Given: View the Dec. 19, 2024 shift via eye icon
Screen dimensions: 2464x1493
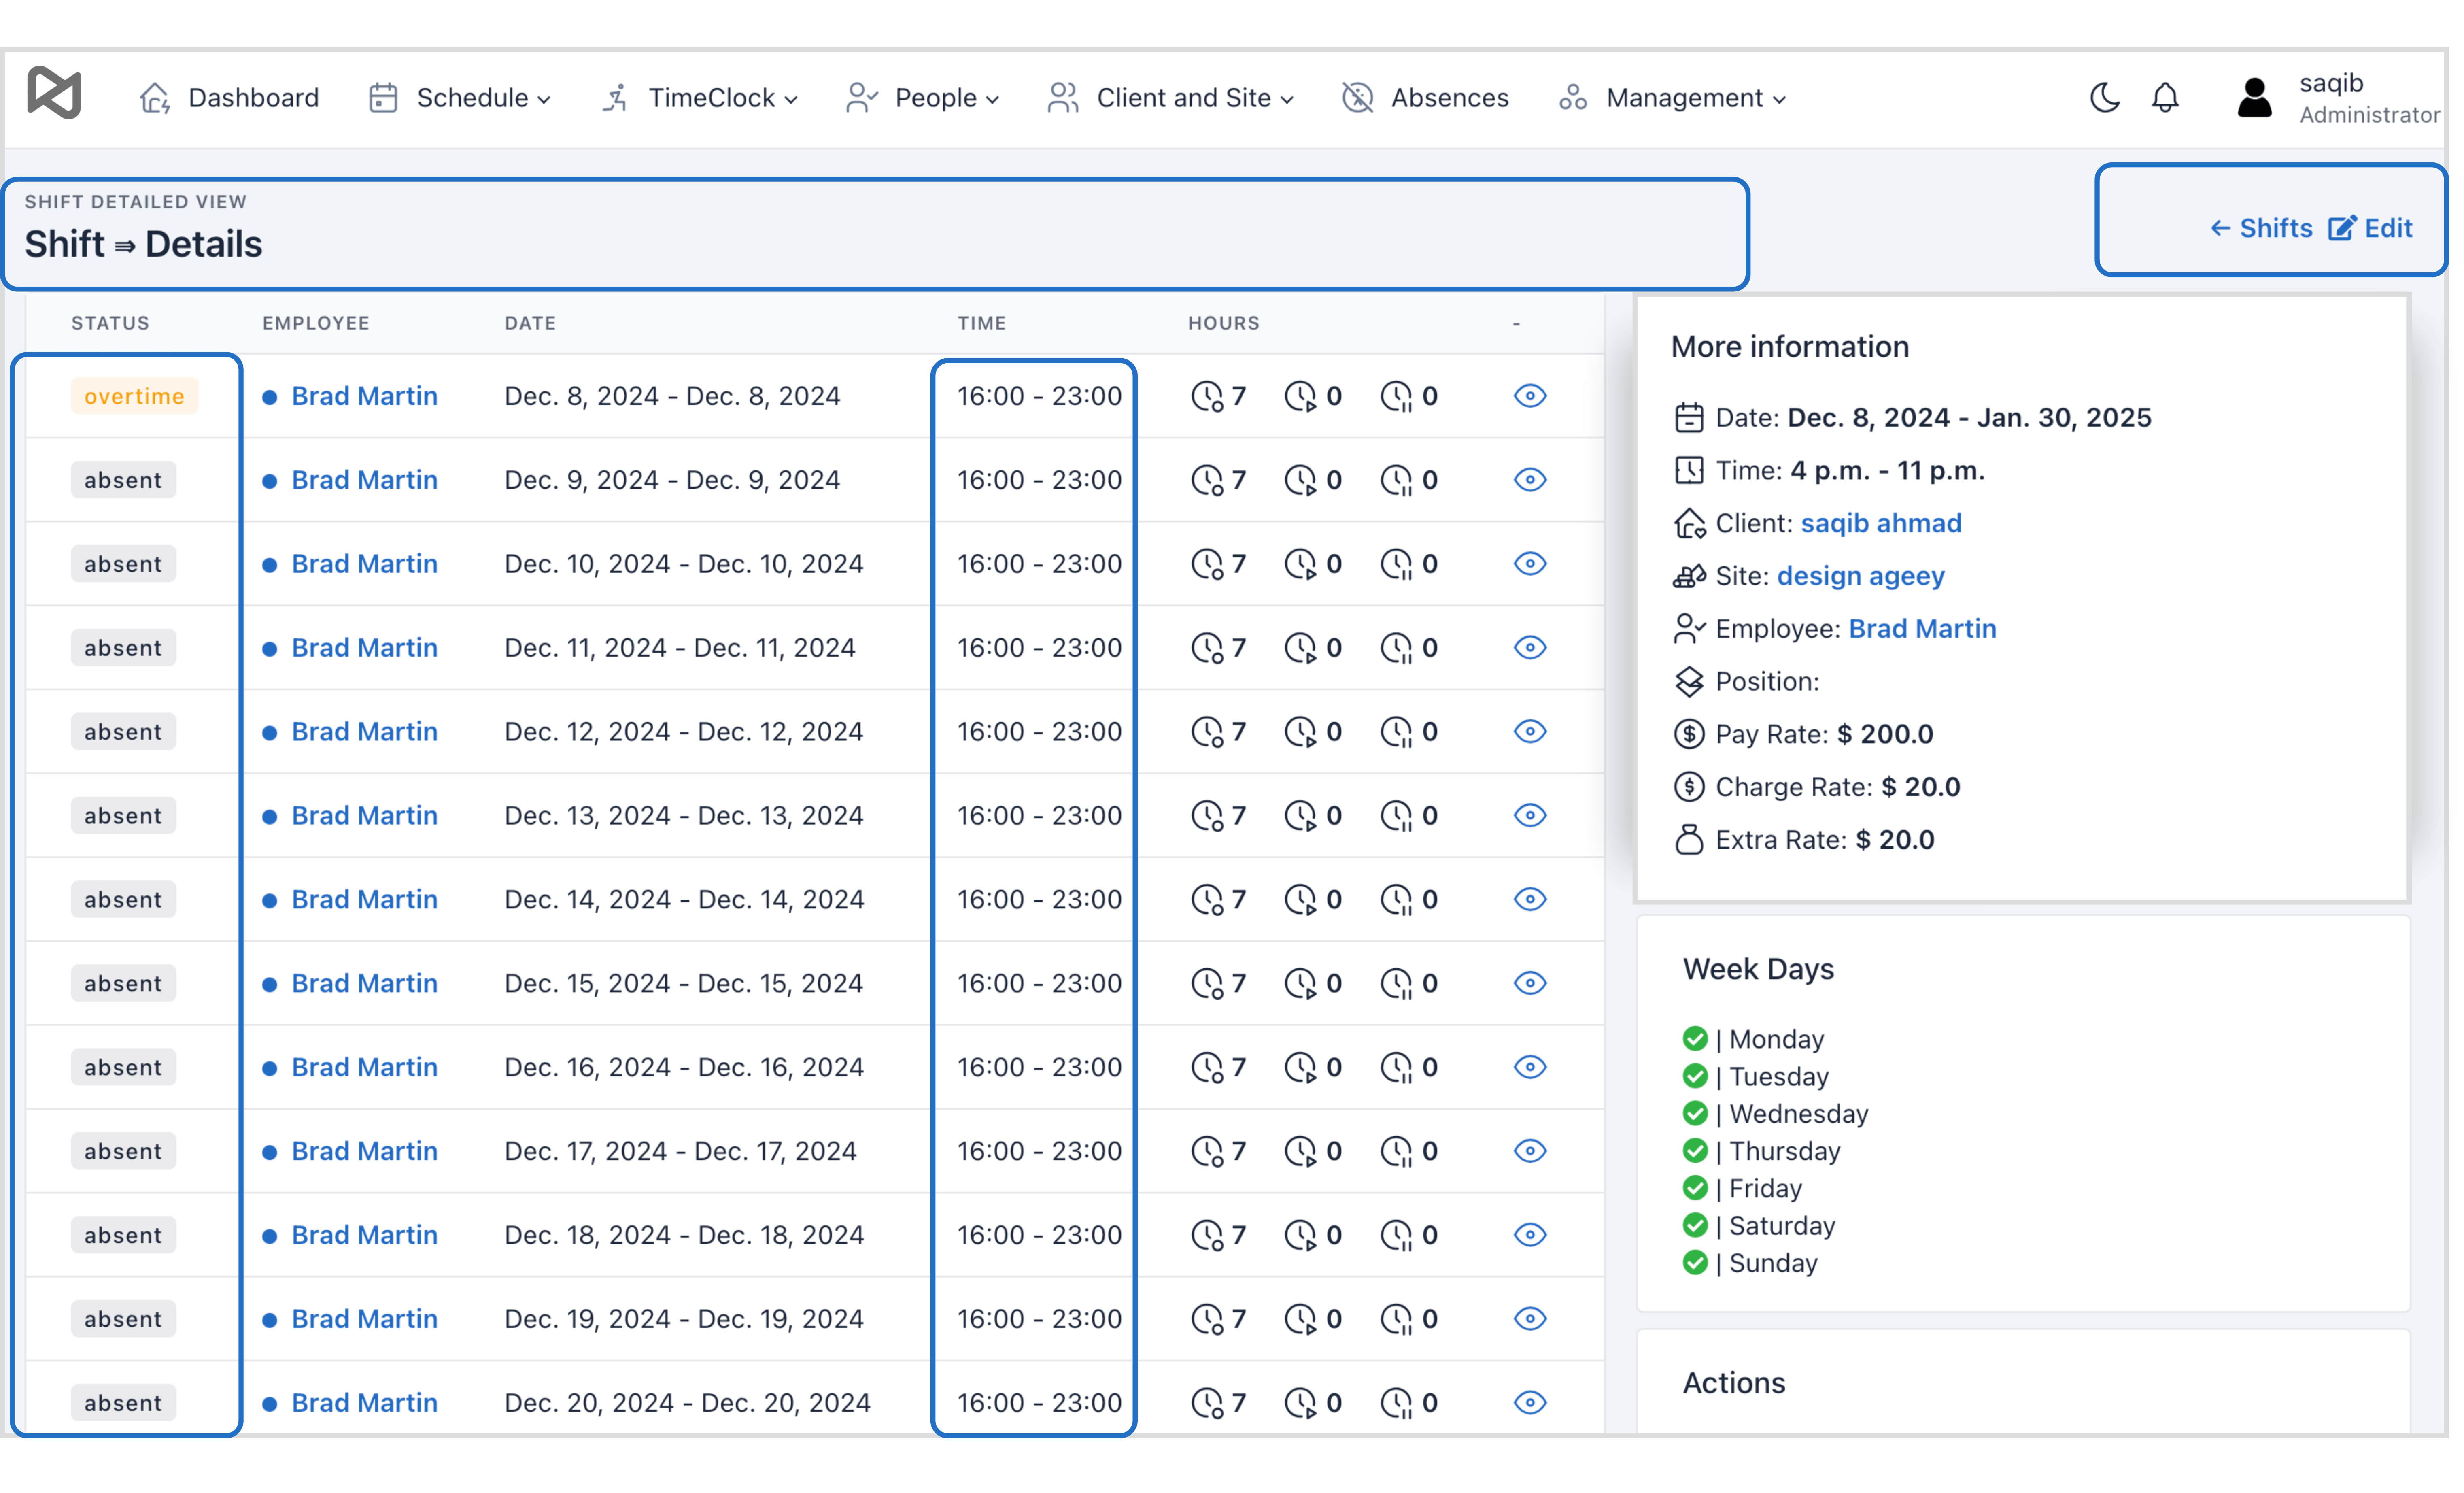Looking at the screenshot, I should coord(1530,1319).
